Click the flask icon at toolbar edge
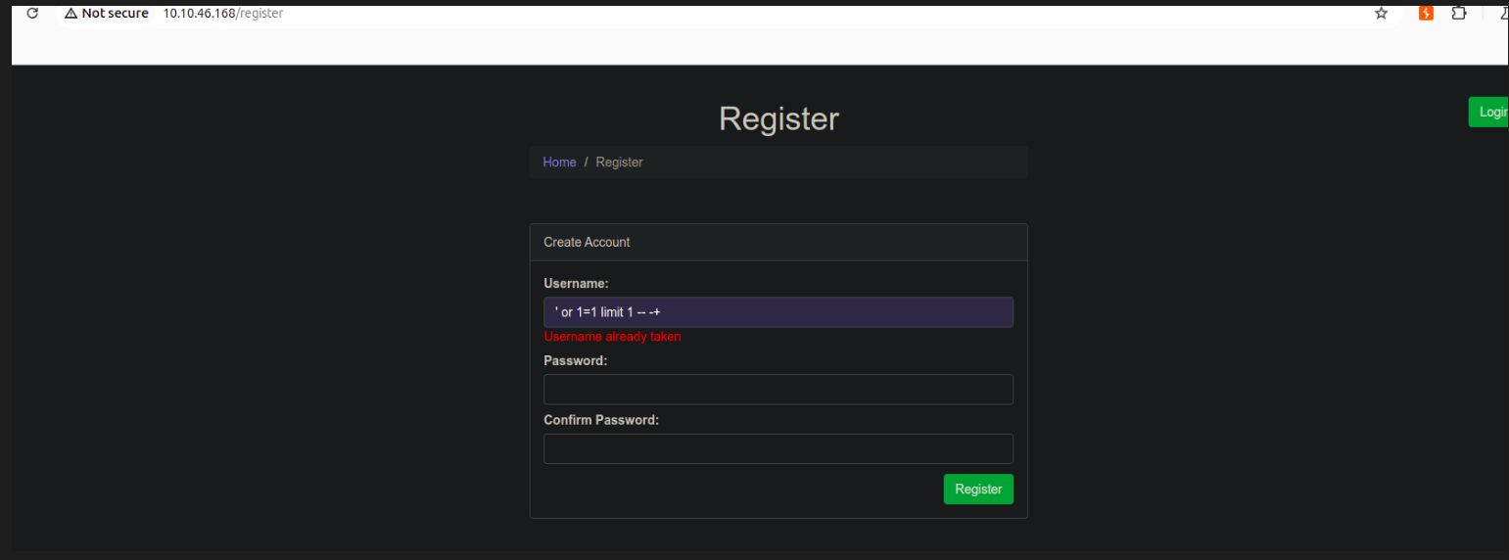Screen dimensions: 1509x560 click(x=1503, y=14)
